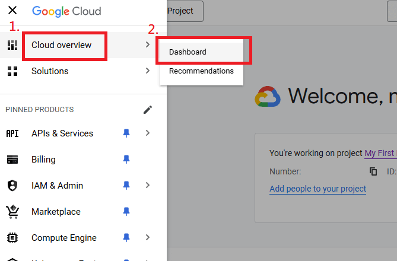Edit pinned products with the pencil icon

pos(148,110)
